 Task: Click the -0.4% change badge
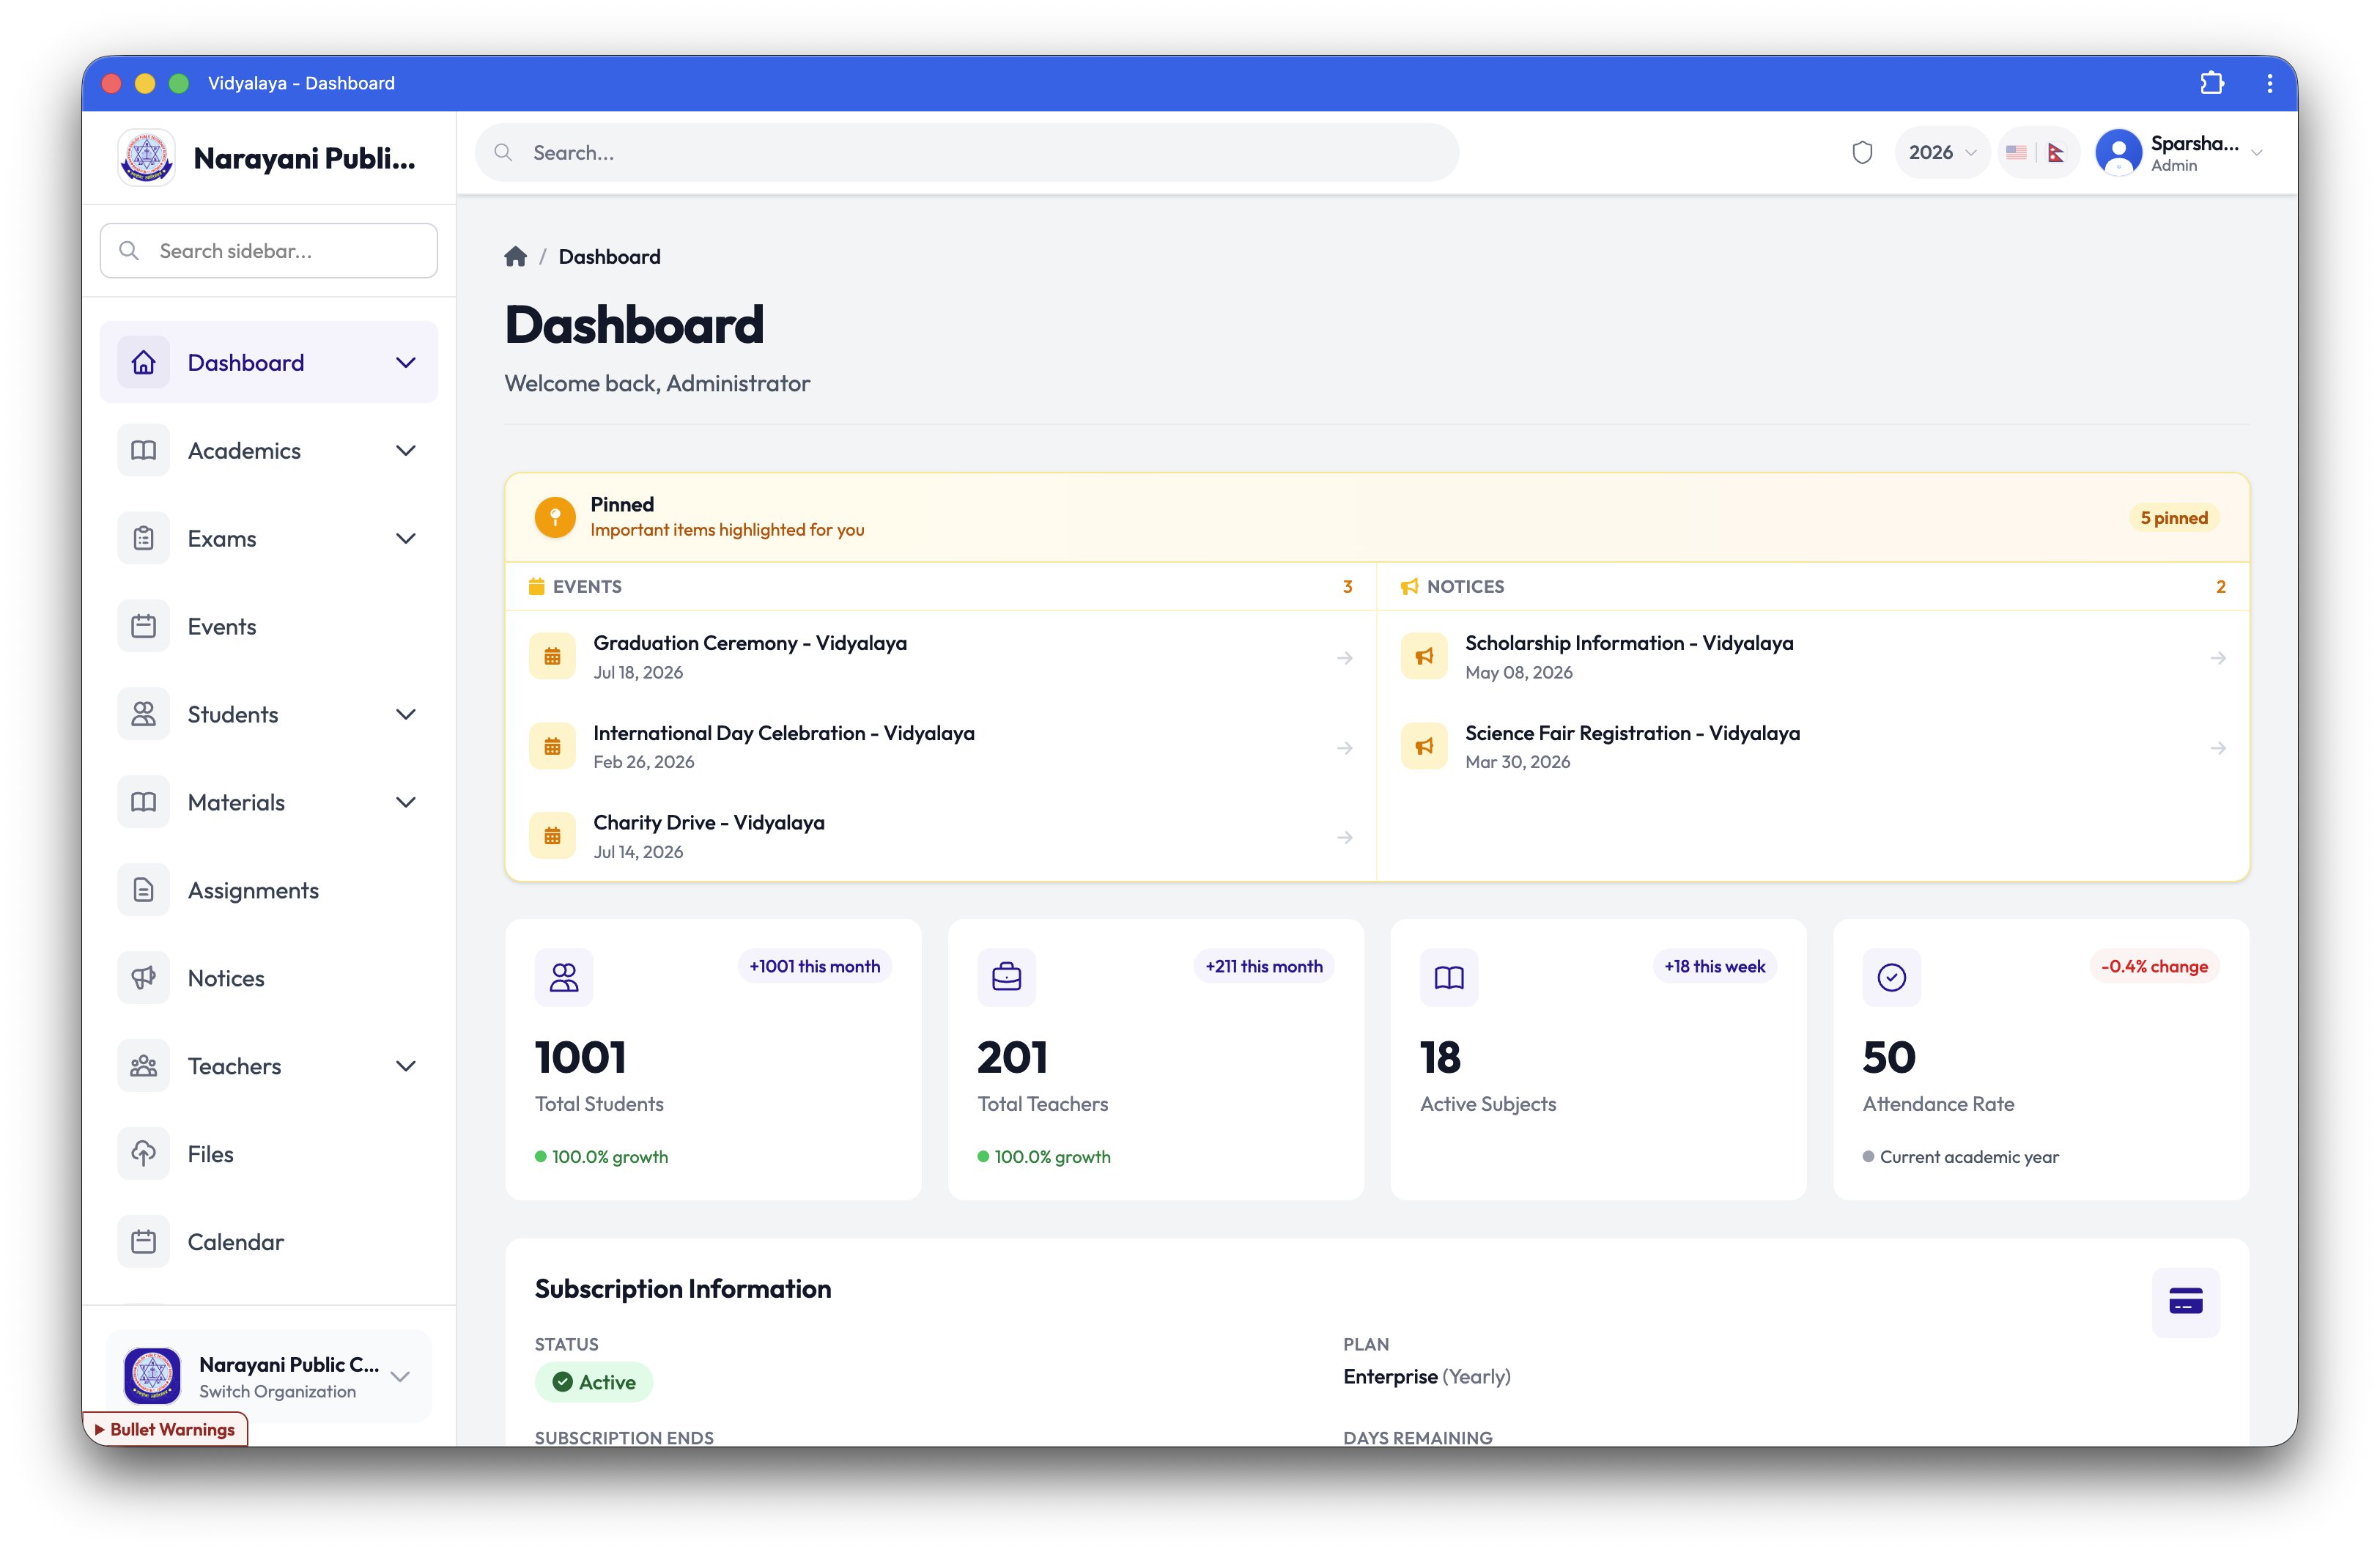click(2154, 966)
